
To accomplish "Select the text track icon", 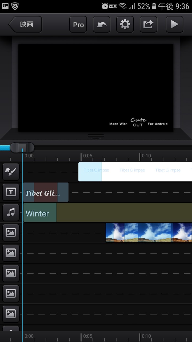I will tap(11, 192).
